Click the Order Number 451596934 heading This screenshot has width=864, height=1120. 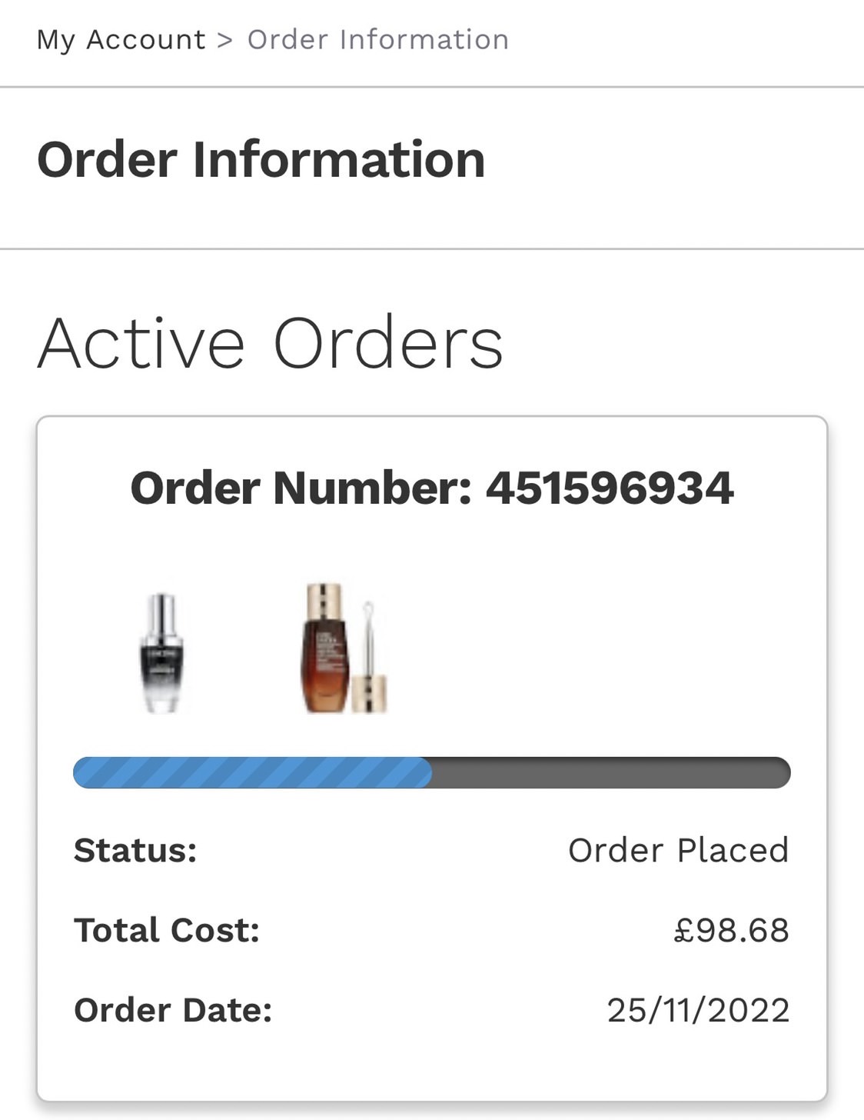tap(432, 488)
